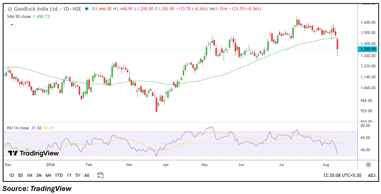This screenshot has height=194, width=381.
Task: Toggle the ADJ adjusted-price button
Action: [372, 175]
